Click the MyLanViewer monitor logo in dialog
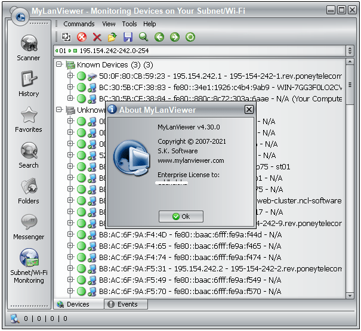This screenshot has width=361, height=331. click(132, 158)
